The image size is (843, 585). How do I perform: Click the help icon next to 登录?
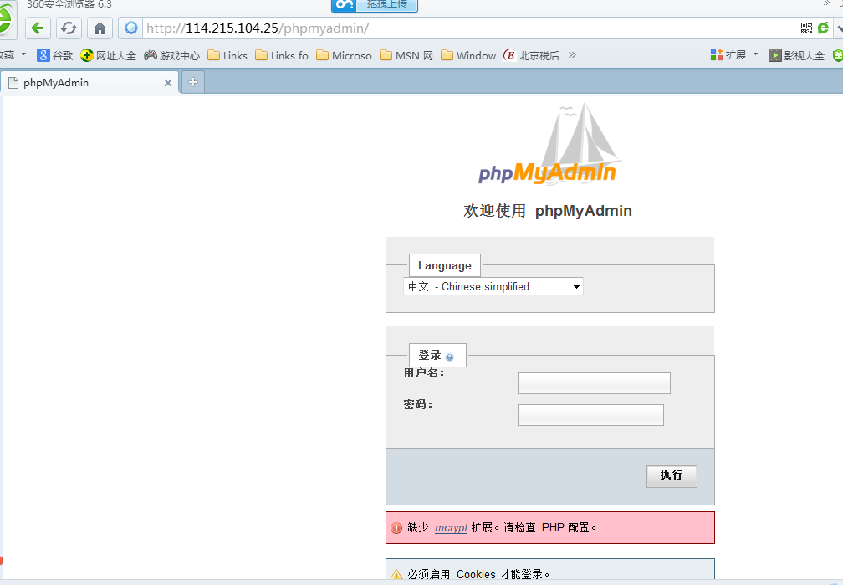tap(449, 357)
